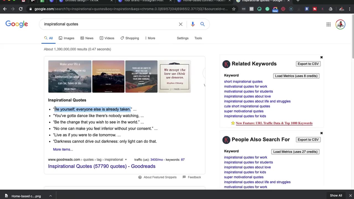The width and height of the screenshot is (354, 199).
Task: Open the code brackets extension icon
Action: click(x=251, y=9)
